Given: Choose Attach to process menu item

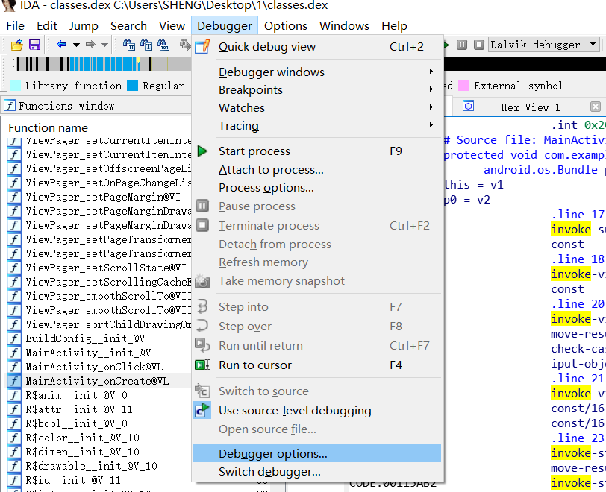Looking at the screenshot, I should tap(318, 169).
